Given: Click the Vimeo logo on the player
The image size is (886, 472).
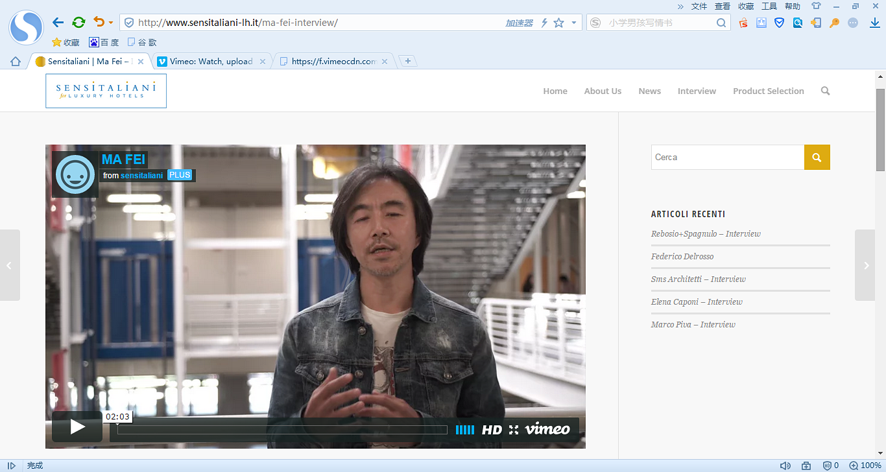Looking at the screenshot, I should tap(547, 429).
